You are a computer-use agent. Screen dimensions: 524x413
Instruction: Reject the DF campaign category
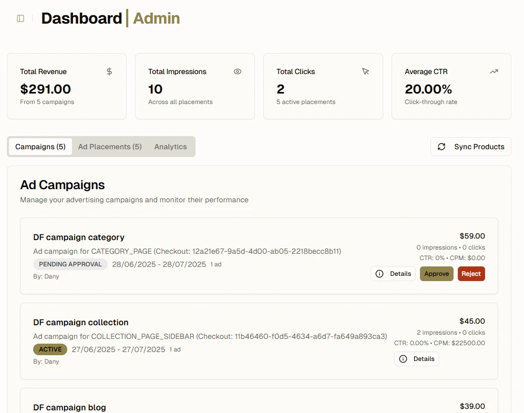471,274
